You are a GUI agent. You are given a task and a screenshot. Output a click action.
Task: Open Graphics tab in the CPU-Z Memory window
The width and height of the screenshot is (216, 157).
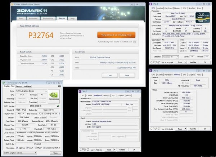[192, 75]
